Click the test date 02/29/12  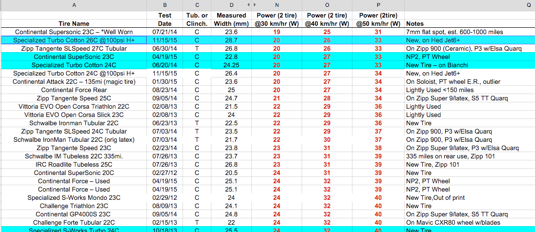[165, 197]
